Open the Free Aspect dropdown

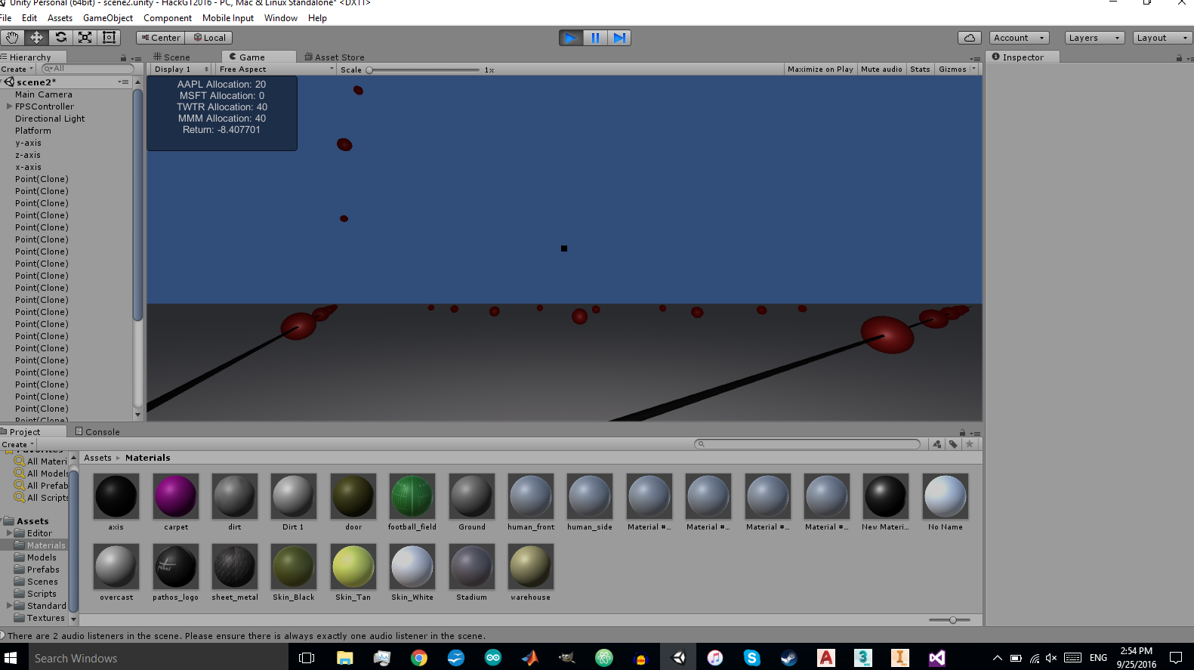click(x=276, y=69)
